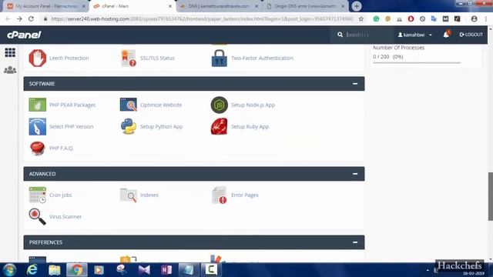Bookmark page with the star icon
Image resolution: width=493 pixels, height=277 pixels.
361,18
